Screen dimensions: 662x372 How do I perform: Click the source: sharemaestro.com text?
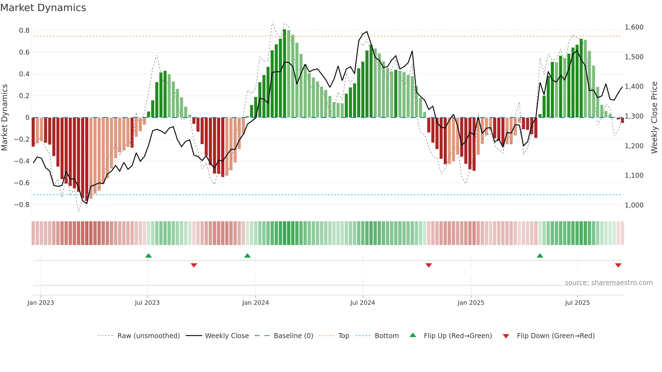pyautogui.click(x=609, y=283)
